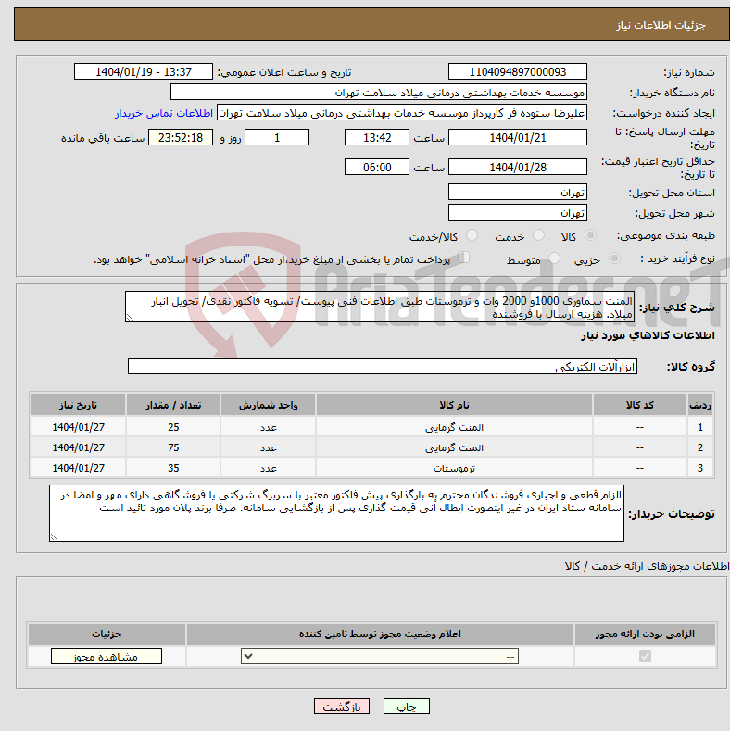Open the مشاهده مجوز button
Screen dimensions: 730x731
point(107,656)
